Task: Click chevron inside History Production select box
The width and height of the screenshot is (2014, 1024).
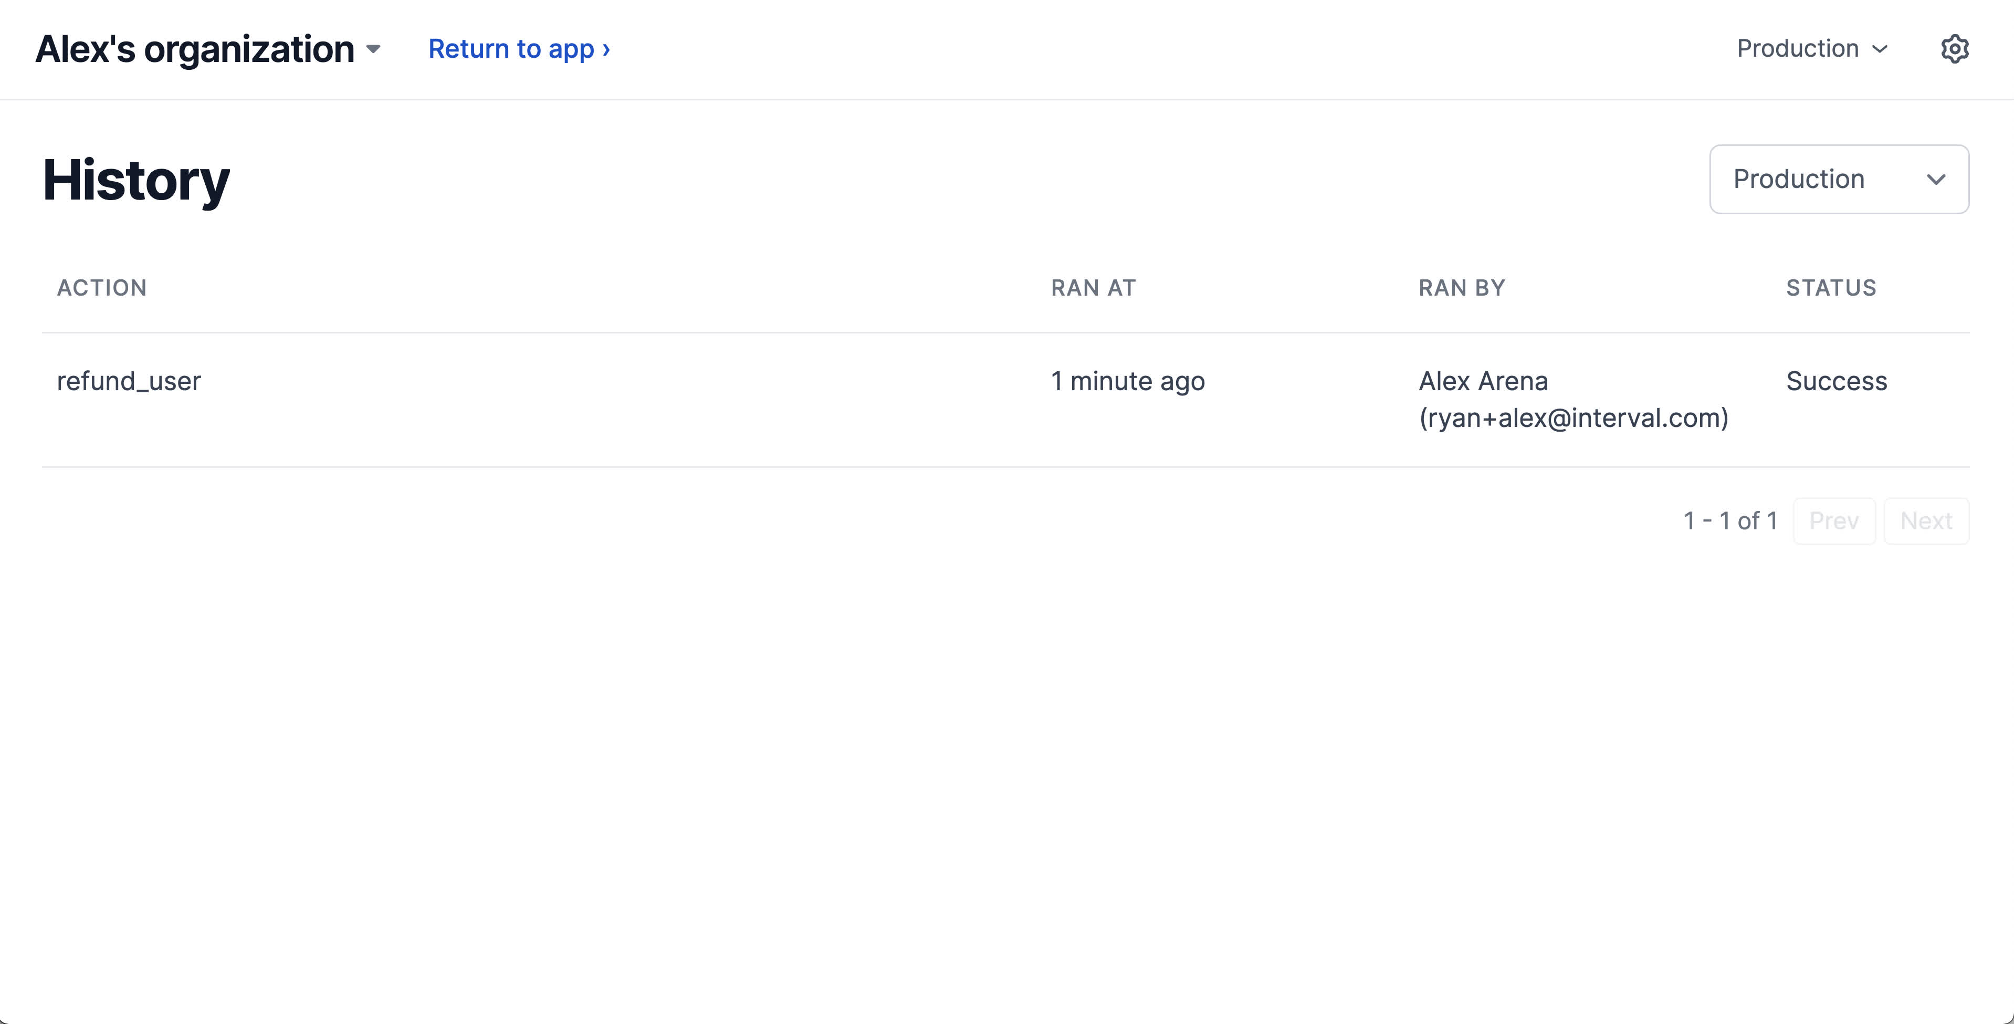Action: coord(1936,179)
